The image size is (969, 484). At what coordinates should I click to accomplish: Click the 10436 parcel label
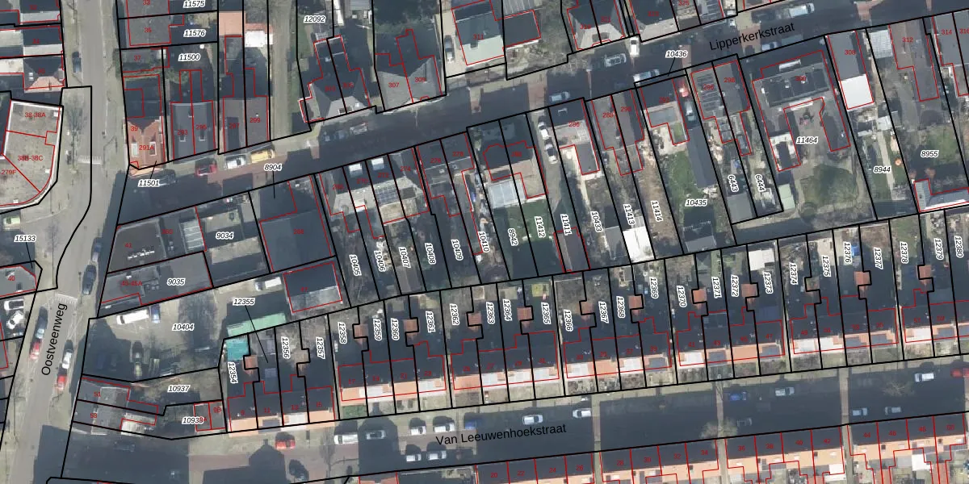pyautogui.click(x=676, y=54)
